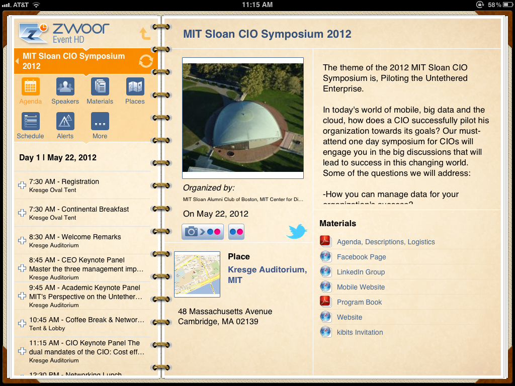The width and height of the screenshot is (515, 386).
Task: Refresh the event with circular arrows icon
Action: tap(146, 61)
